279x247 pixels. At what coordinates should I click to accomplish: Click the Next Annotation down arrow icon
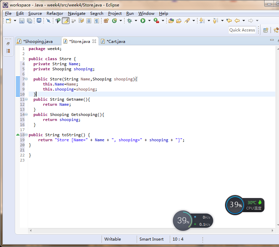tap(202, 21)
